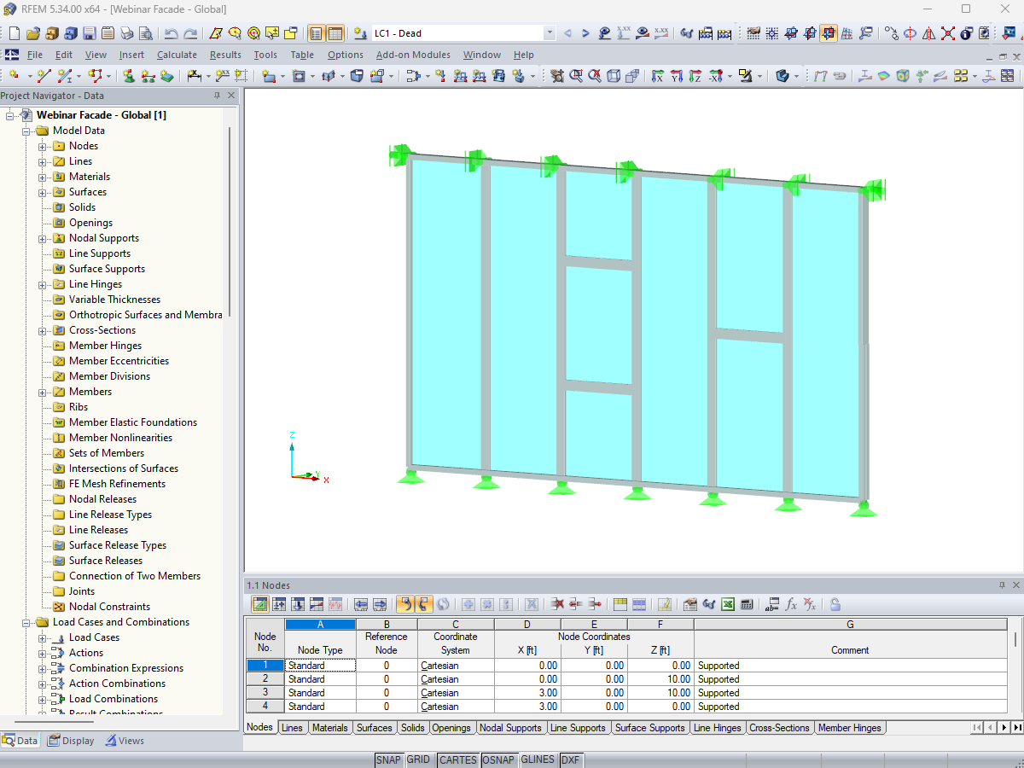Collapse the Model Data folder
This screenshot has height=768, width=1024.
(26, 131)
